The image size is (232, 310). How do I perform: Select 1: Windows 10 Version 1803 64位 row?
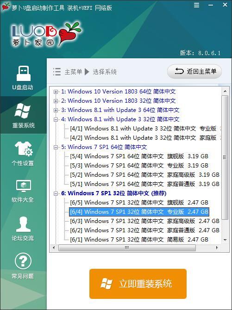click(118, 92)
